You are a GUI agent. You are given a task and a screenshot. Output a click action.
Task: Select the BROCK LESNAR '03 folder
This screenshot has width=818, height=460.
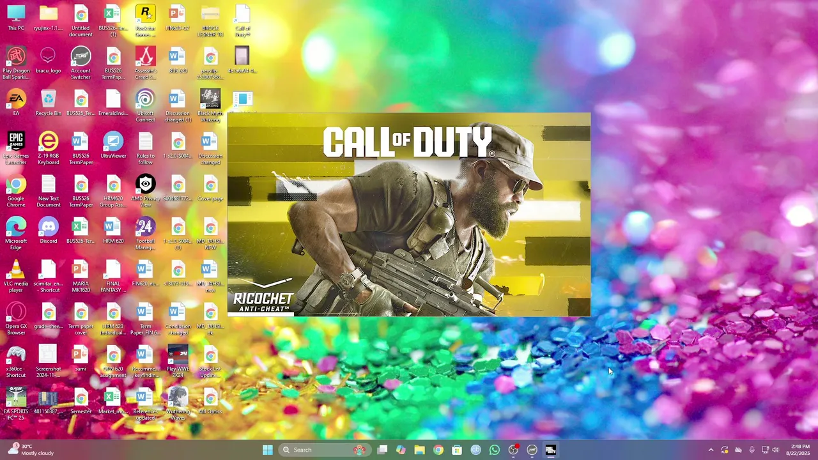(x=210, y=21)
